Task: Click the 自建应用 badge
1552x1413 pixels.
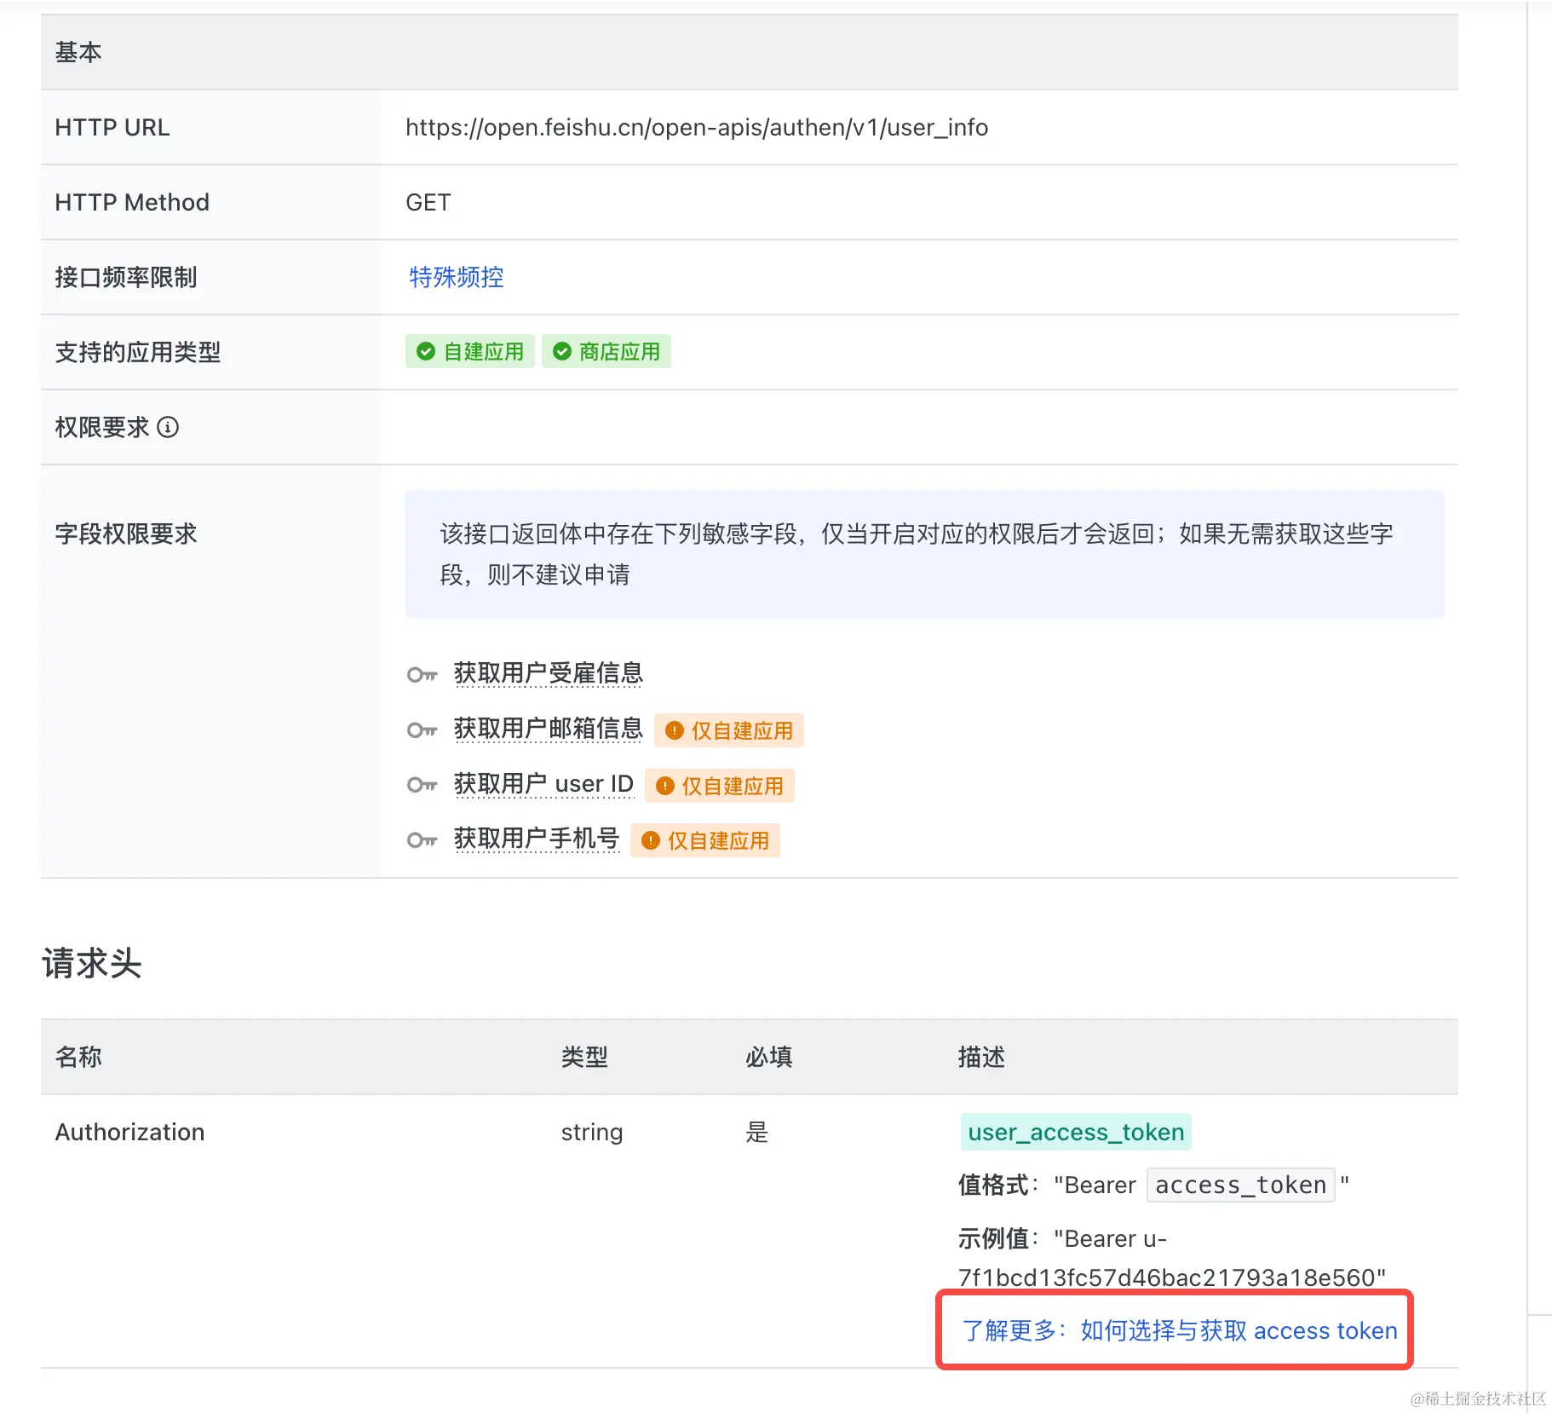Action: (x=470, y=351)
